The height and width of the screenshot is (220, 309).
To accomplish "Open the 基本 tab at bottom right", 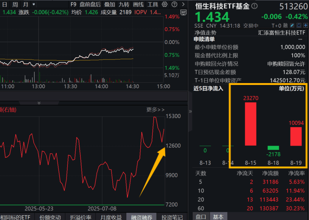I will [x=218, y=217].
